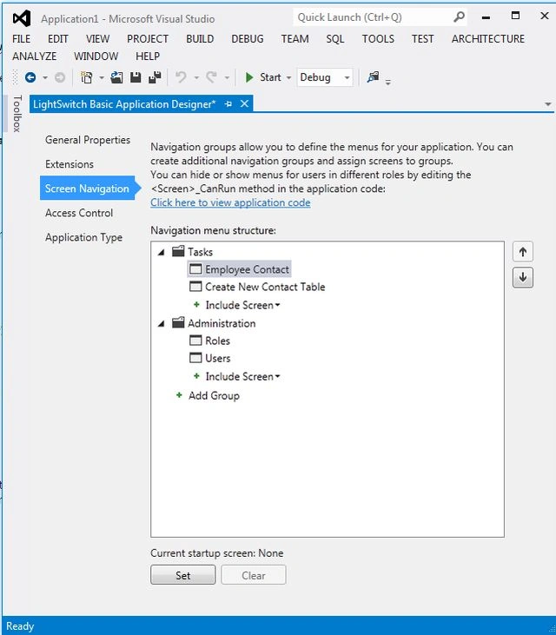556x635 pixels.
Task: Open the Start button dropdown arrow
Action: pyautogui.click(x=288, y=77)
